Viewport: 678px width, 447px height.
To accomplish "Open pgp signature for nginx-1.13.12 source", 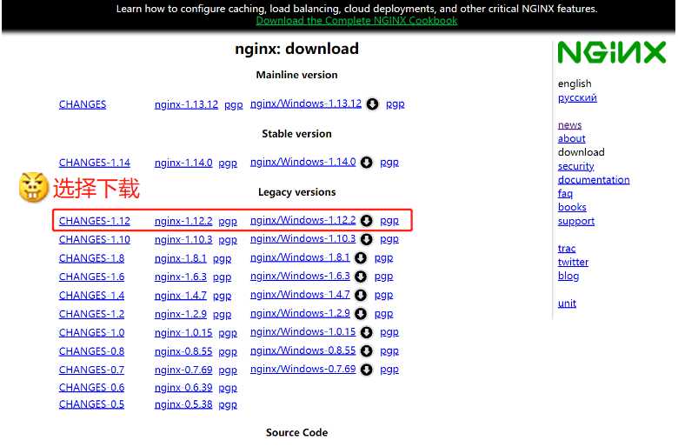I will 234,105.
